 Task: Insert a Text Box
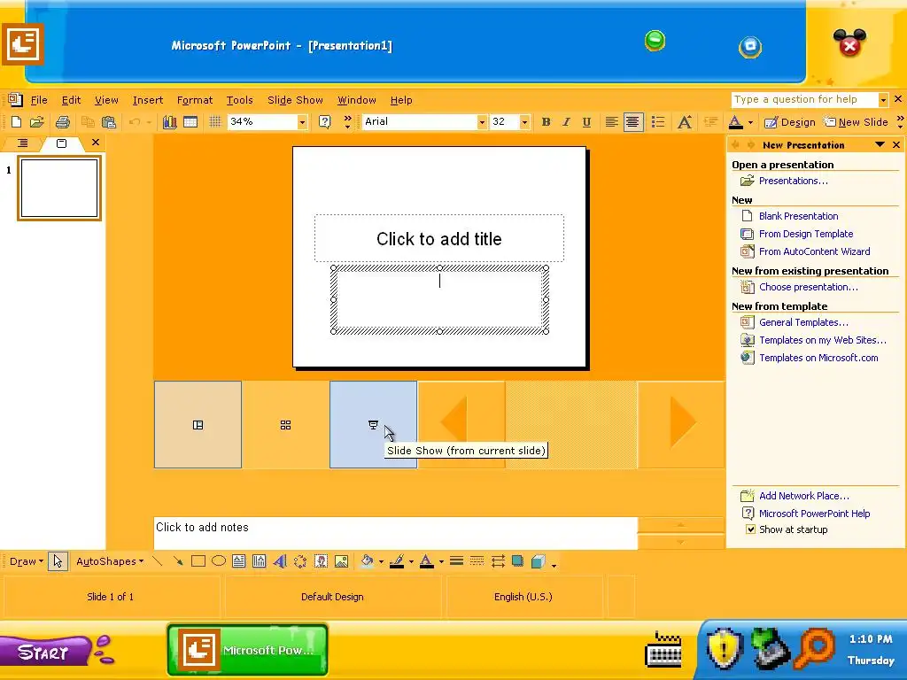[239, 560]
